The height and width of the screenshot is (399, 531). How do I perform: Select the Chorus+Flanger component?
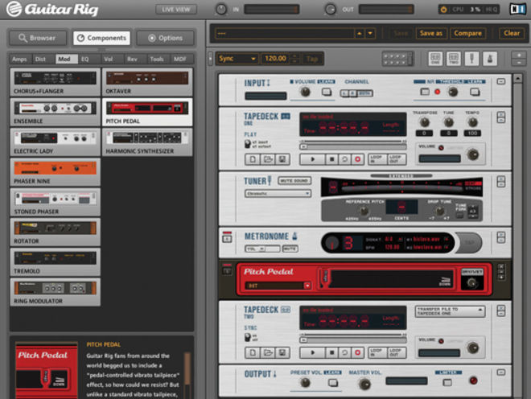56,82
